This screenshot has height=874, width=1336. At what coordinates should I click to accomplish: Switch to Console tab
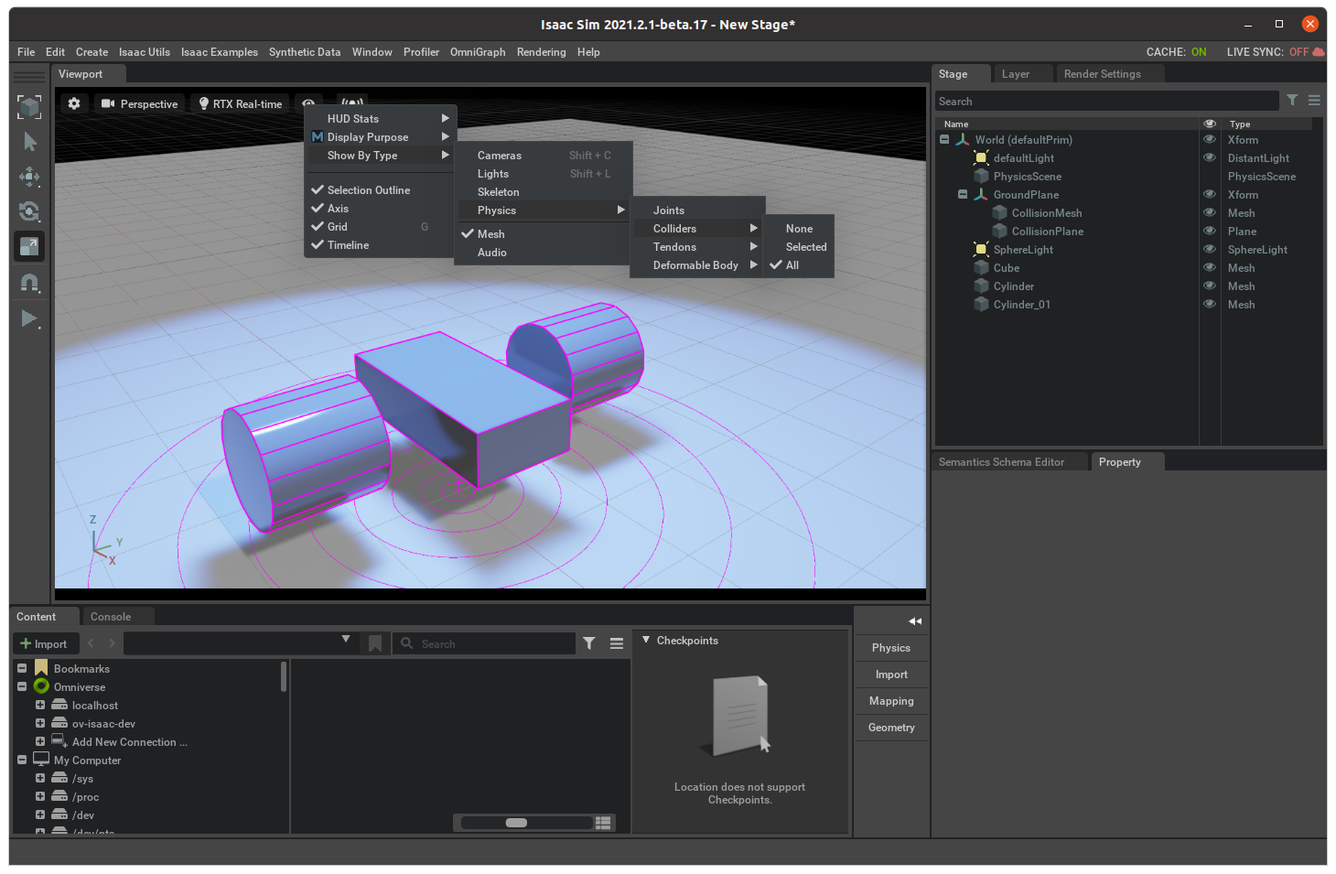click(111, 617)
